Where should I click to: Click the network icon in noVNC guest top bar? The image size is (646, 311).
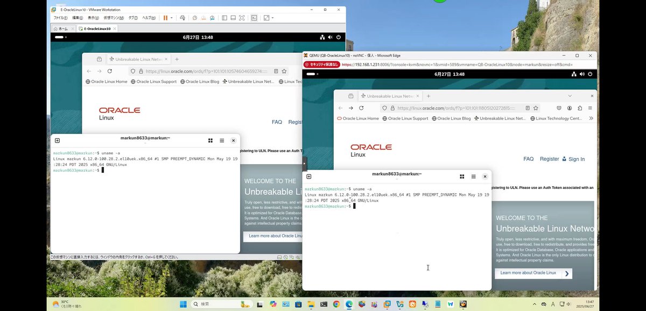(574, 74)
